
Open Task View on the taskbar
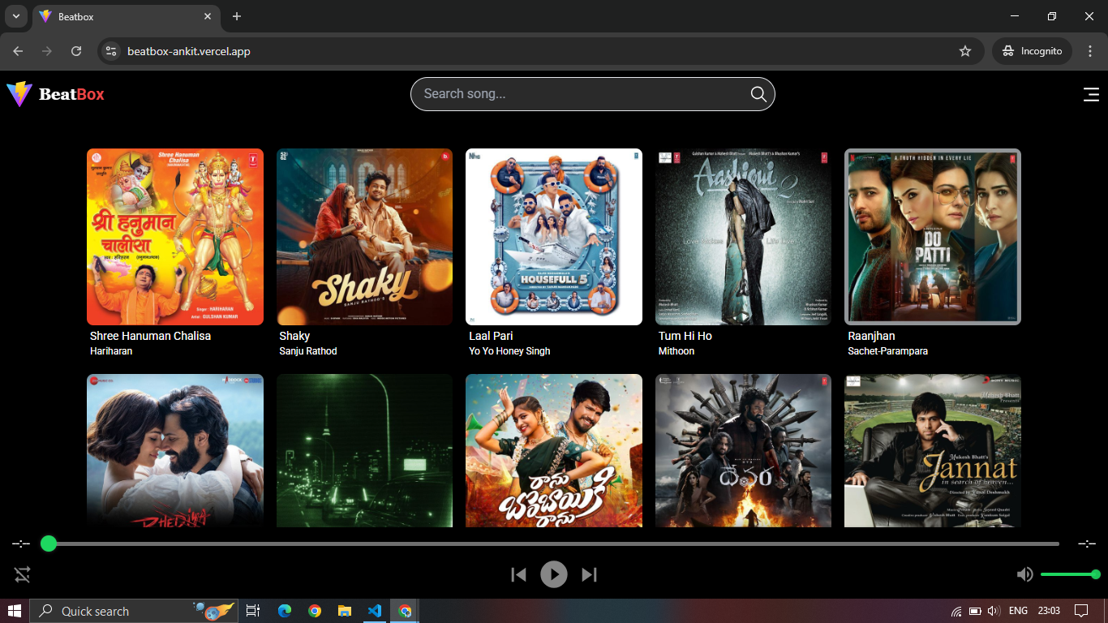[x=253, y=611]
